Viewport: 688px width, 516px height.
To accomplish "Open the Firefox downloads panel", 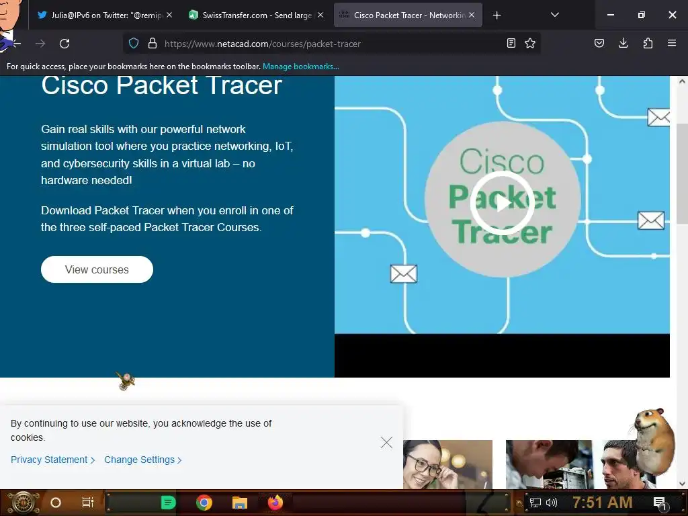I will 623,43.
